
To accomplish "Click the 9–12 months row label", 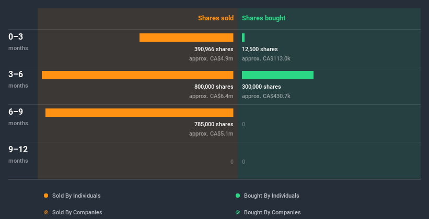I will point(18,154).
